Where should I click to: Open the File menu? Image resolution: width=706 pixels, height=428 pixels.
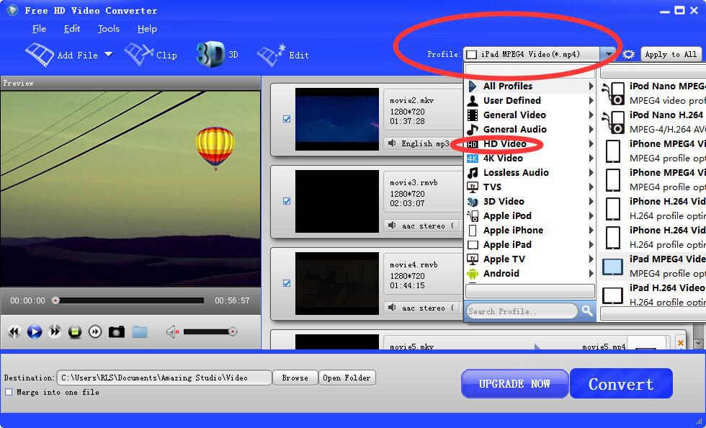pyautogui.click(x=39, y=29)
